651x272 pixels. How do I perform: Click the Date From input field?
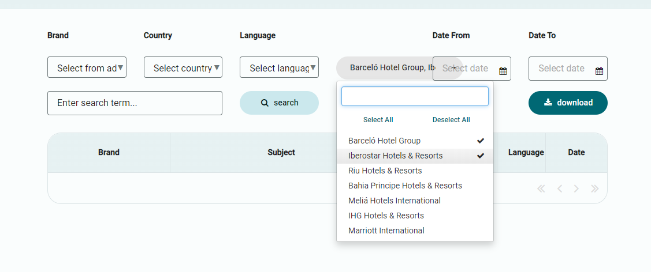click(471, 69)
